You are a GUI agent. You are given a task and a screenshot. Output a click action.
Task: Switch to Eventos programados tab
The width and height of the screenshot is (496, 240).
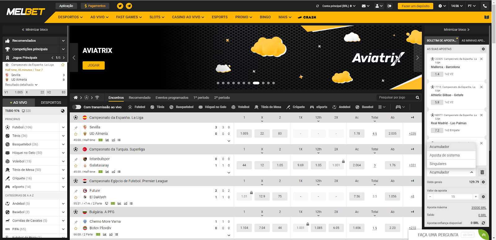click(172, 98)
